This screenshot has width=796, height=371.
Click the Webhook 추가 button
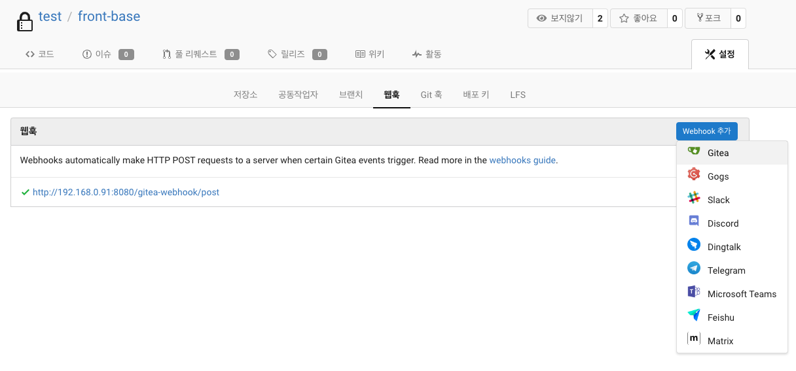(x=707, y=131)
